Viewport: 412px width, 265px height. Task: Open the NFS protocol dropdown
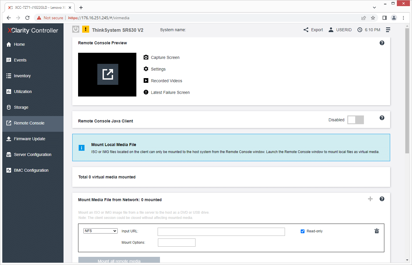coord(101,231)
